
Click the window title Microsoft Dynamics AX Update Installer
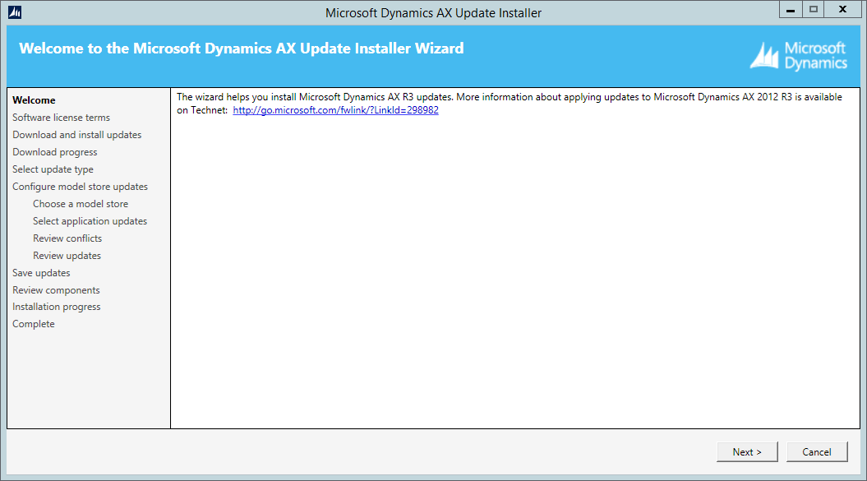click(x=433, y=12)
